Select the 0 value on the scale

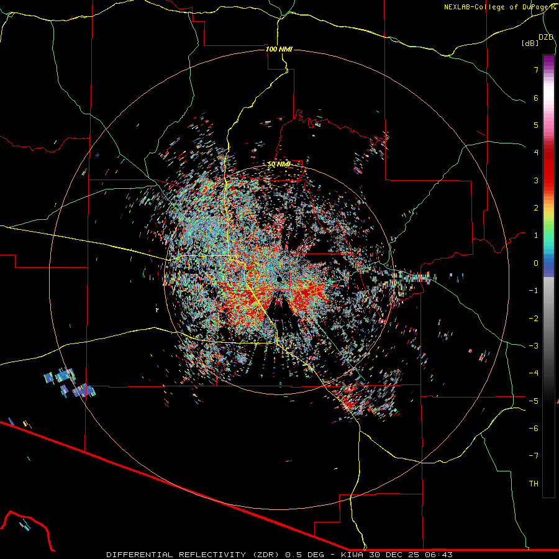(536, 263)
